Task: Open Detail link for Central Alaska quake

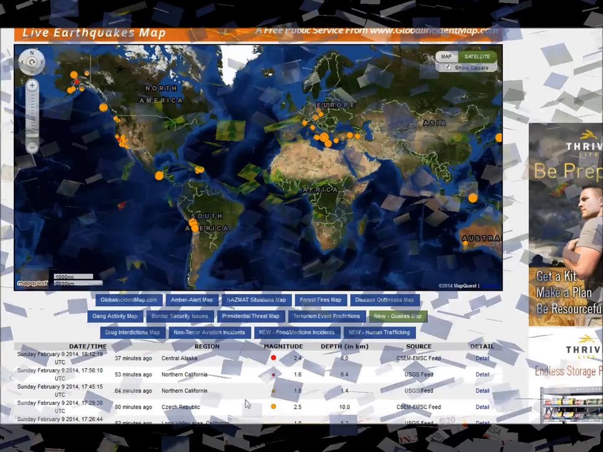Action: point(482,358)
